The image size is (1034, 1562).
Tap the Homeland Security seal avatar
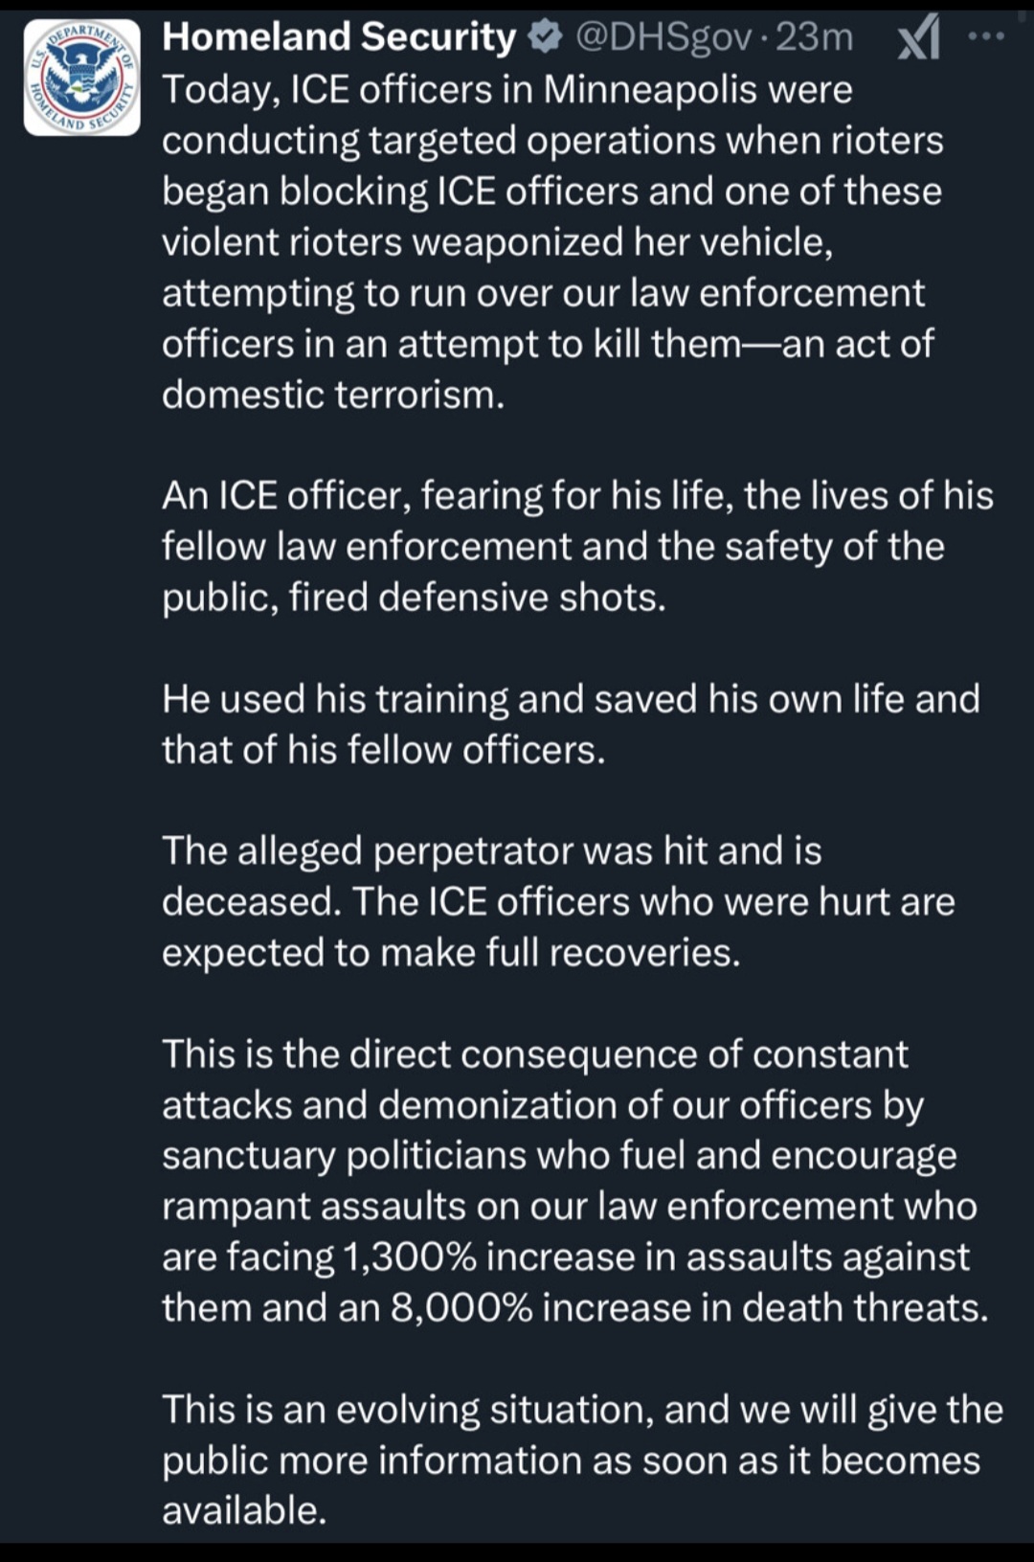pos(82,78)
